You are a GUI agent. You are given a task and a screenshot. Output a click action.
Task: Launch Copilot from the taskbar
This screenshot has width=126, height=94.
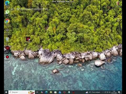(x=42, y=92)
